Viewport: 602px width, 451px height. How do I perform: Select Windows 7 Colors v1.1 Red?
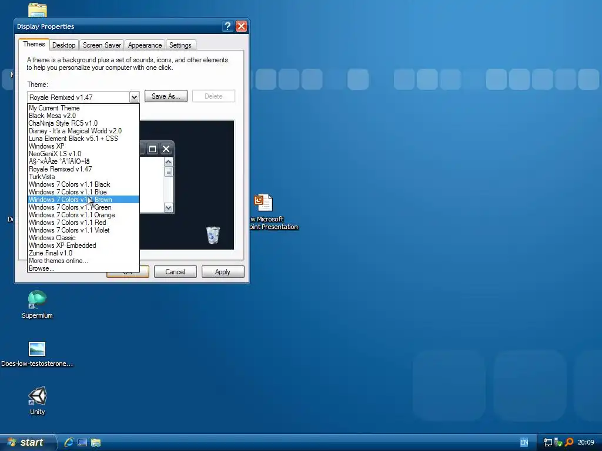pyautogui.click(x=83, y=223)
